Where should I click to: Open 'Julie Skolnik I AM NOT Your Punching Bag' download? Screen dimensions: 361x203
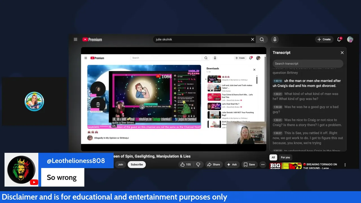[x=231, y=115]
